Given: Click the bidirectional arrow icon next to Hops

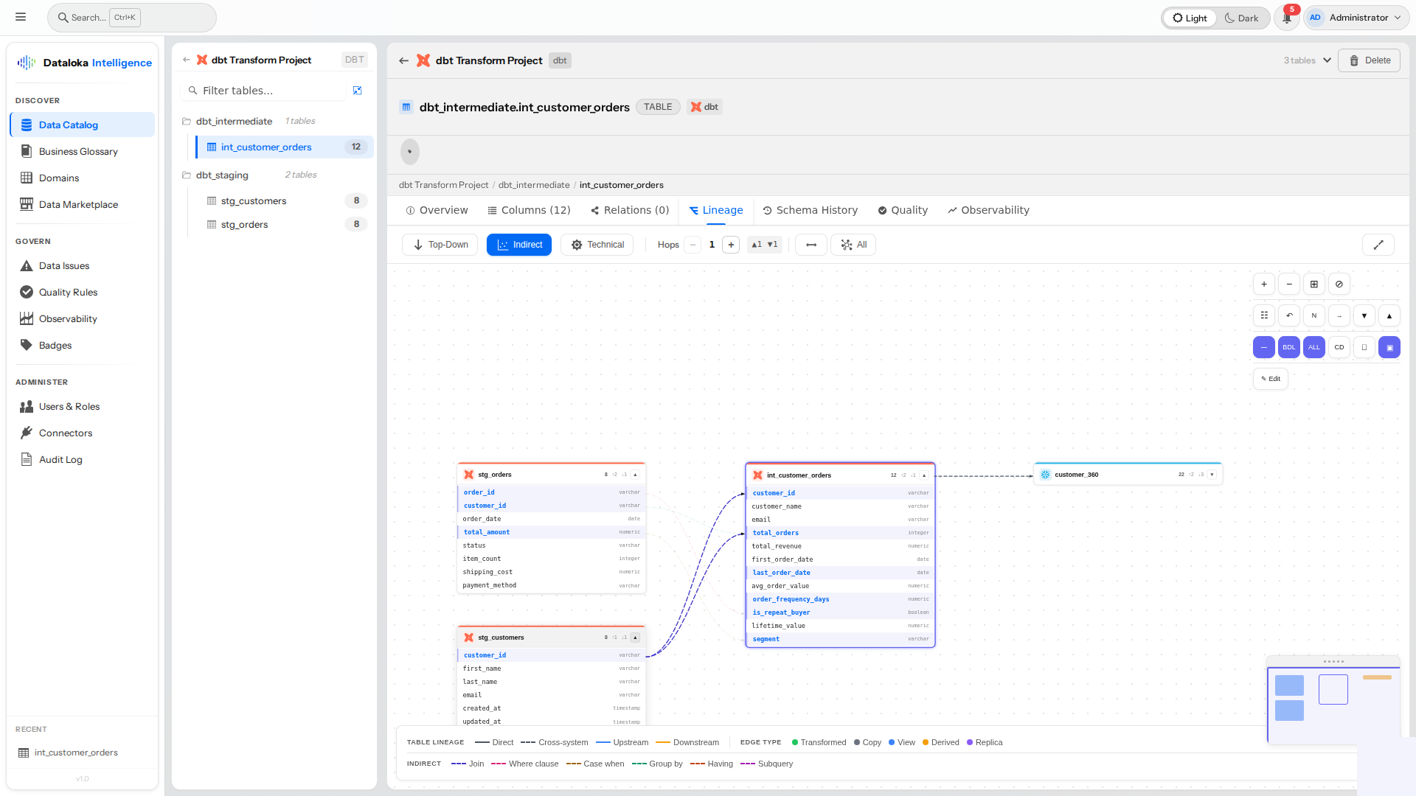Looking at the screenshot, I should click(x=811, y=245).
